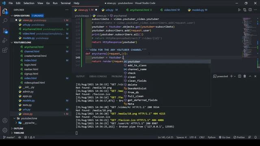Click anychannel in the breadcrumb path
Image resolution: width=260 pixels, height=146 pixels.
120,16
